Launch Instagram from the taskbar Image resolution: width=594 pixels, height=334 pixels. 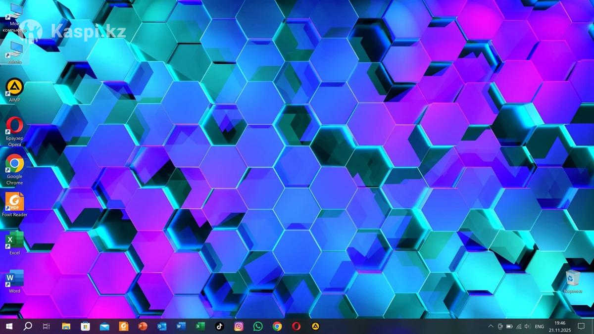239,326
